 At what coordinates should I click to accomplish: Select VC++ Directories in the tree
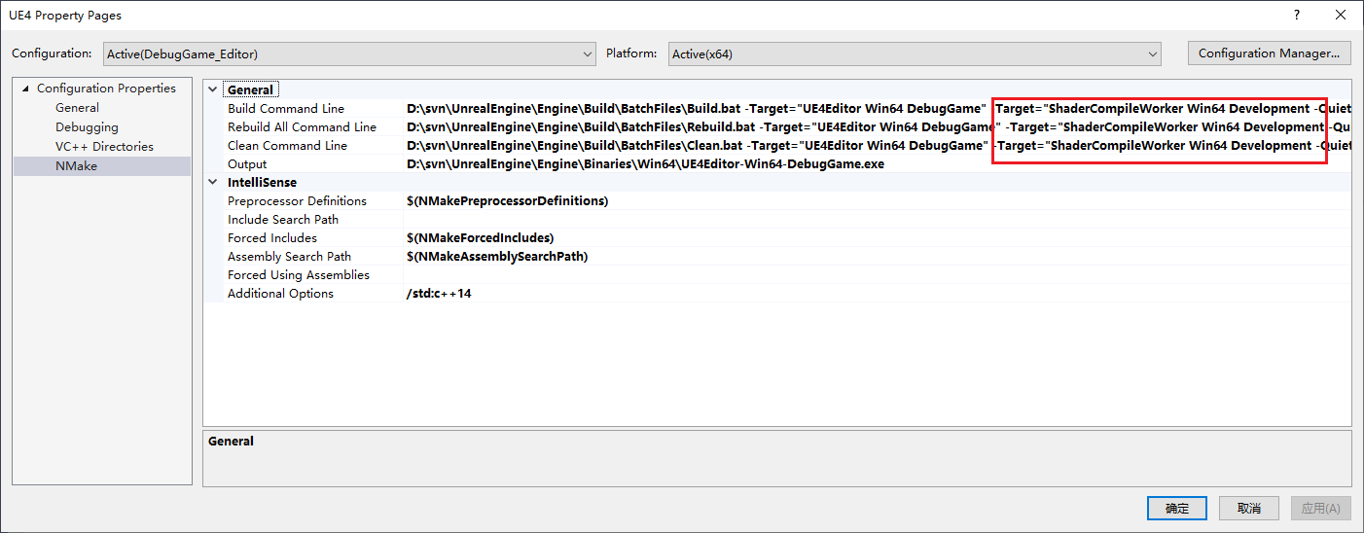tap(104, 147)
